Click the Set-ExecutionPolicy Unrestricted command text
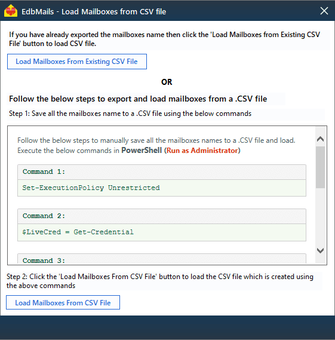This screenshot has height=340, width=335. [91, 188]
